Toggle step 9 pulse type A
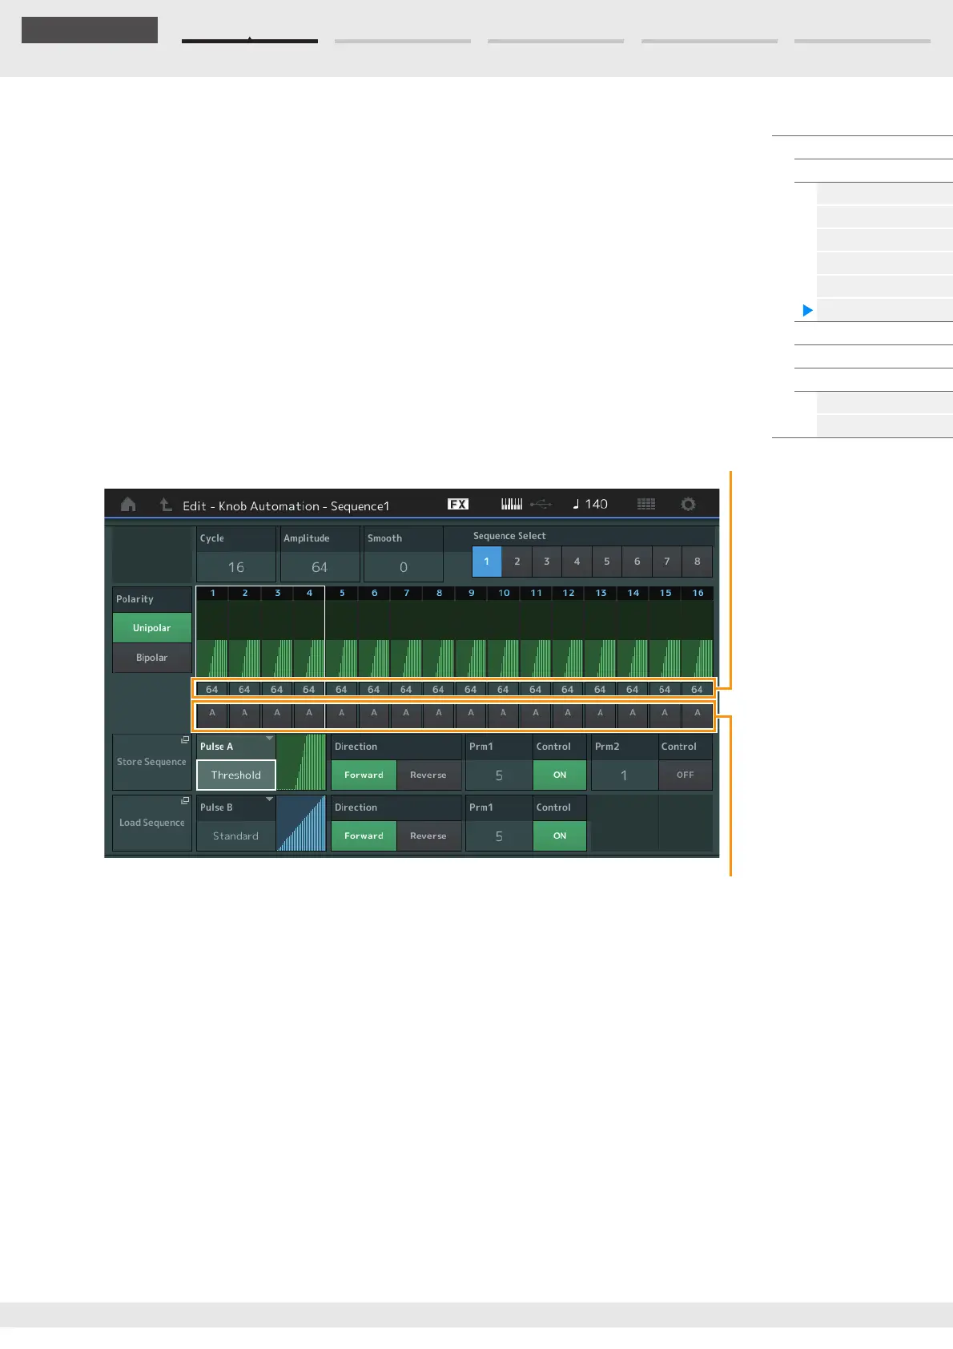 tap(471, 715)
